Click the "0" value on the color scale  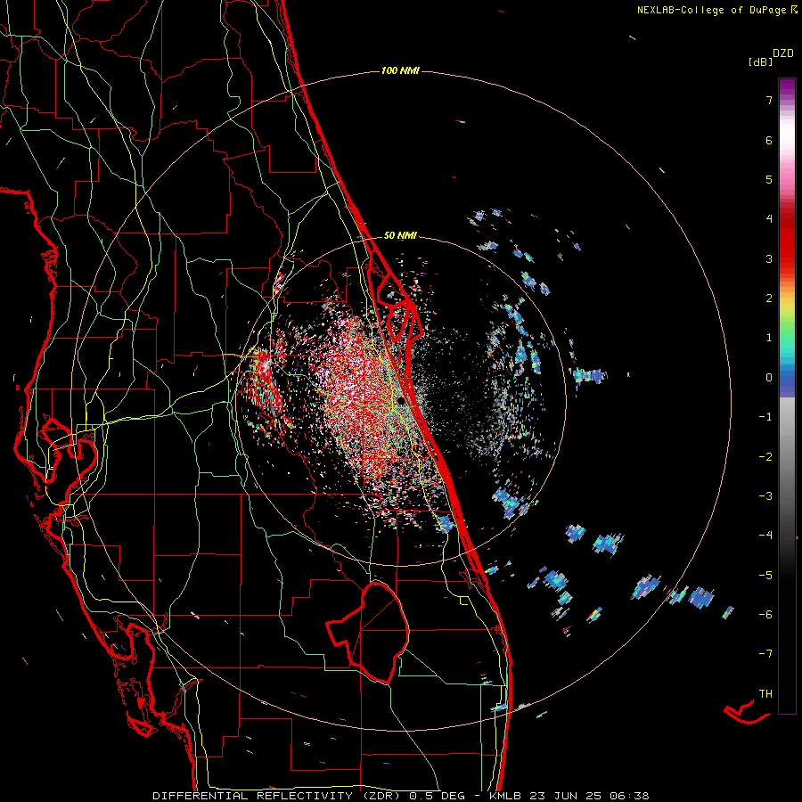tap(769, 378)
